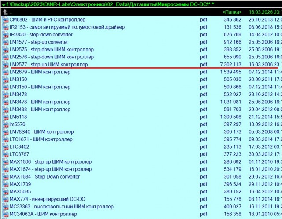Screen dimensions: 282x219
Task: Select file 'LM5118'
Action: pos(18,117)
